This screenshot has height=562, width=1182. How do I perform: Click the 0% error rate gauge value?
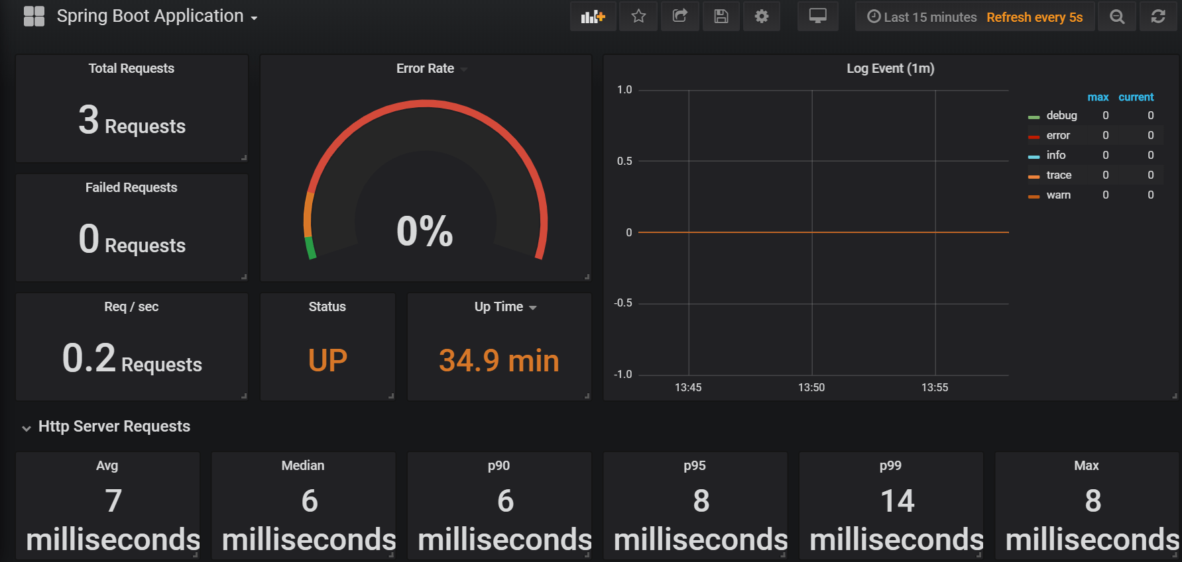coord(425,231)
